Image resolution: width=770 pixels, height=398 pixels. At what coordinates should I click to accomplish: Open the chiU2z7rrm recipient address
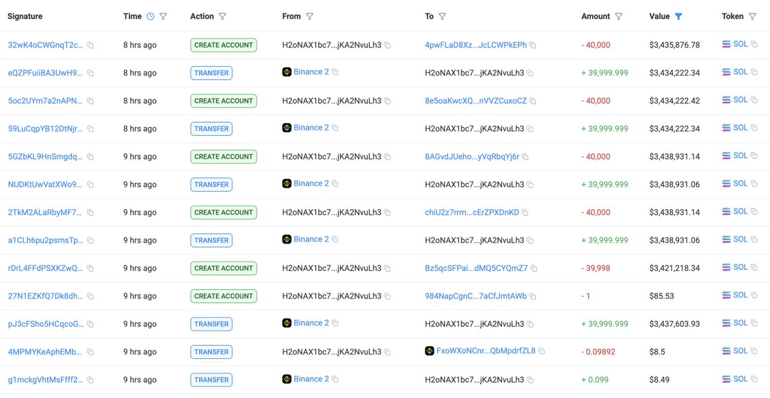pos(472,212)
